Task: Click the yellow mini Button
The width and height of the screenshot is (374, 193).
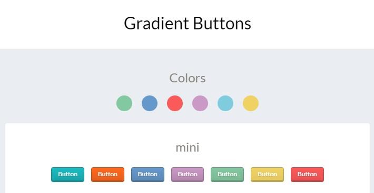Action: (x=268, y=175)
